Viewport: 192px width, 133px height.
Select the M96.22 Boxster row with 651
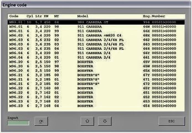(96, 93)
